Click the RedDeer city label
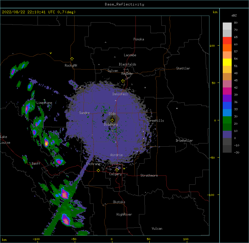 (x=127, y=74)
